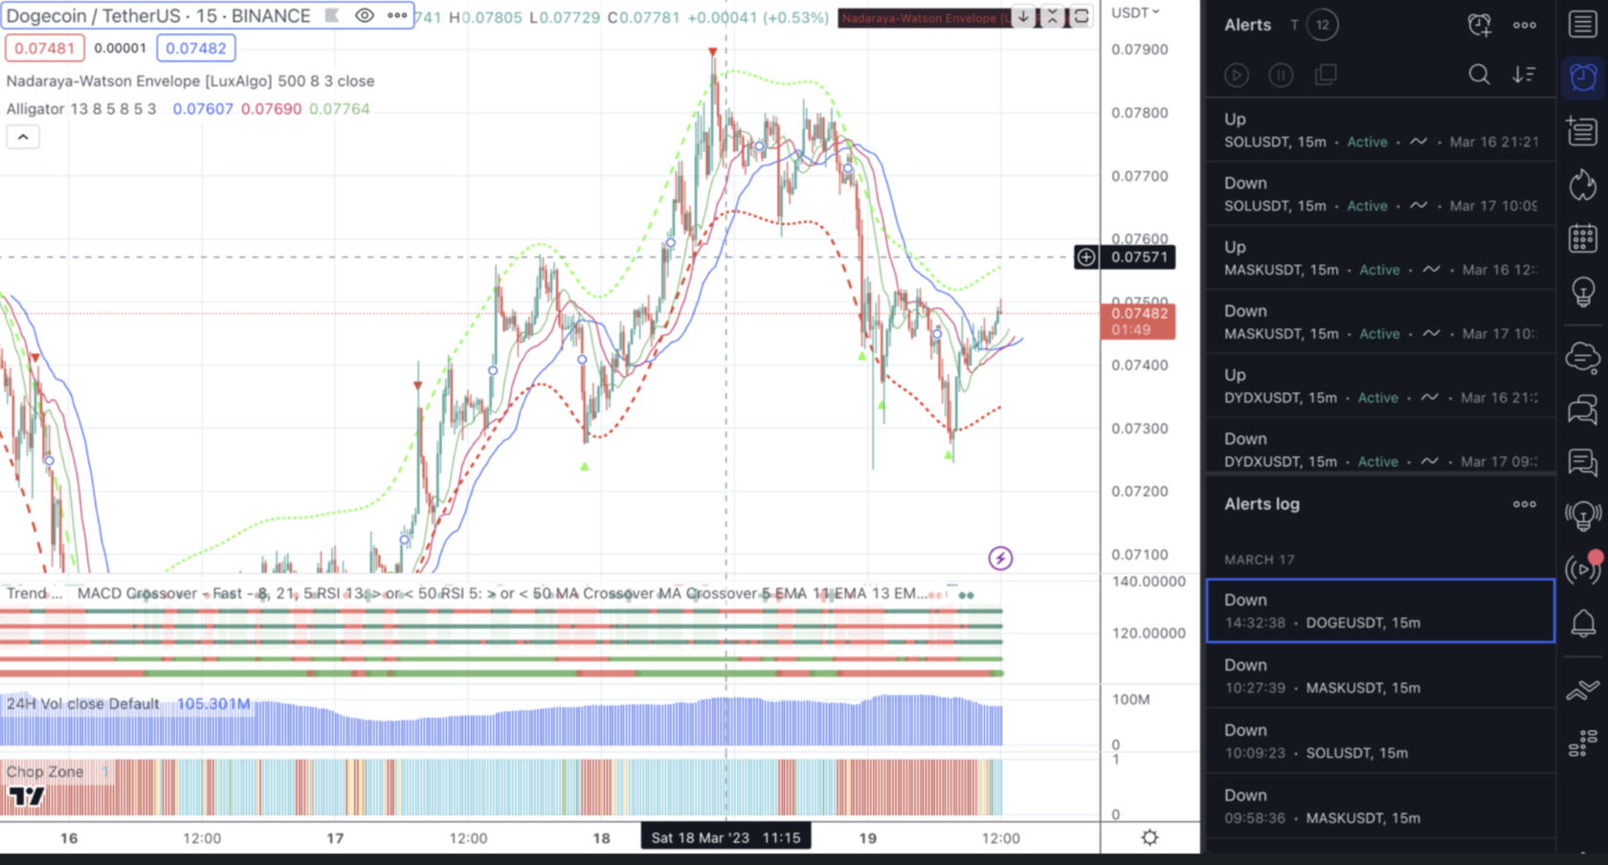The height and width of the screenshot is (865, 1608).
Task: Toggle Dogecoin symbol visibility eye icon
Action: (x=365, y=15)
